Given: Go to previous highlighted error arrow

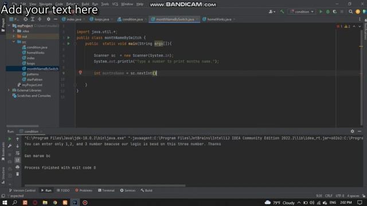Looking at the screenshot, I should pyautogui.click(x=354, y=26).
